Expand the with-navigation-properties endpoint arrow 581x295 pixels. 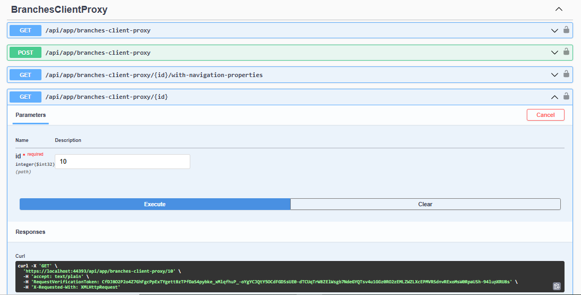[x=554, y=75]
